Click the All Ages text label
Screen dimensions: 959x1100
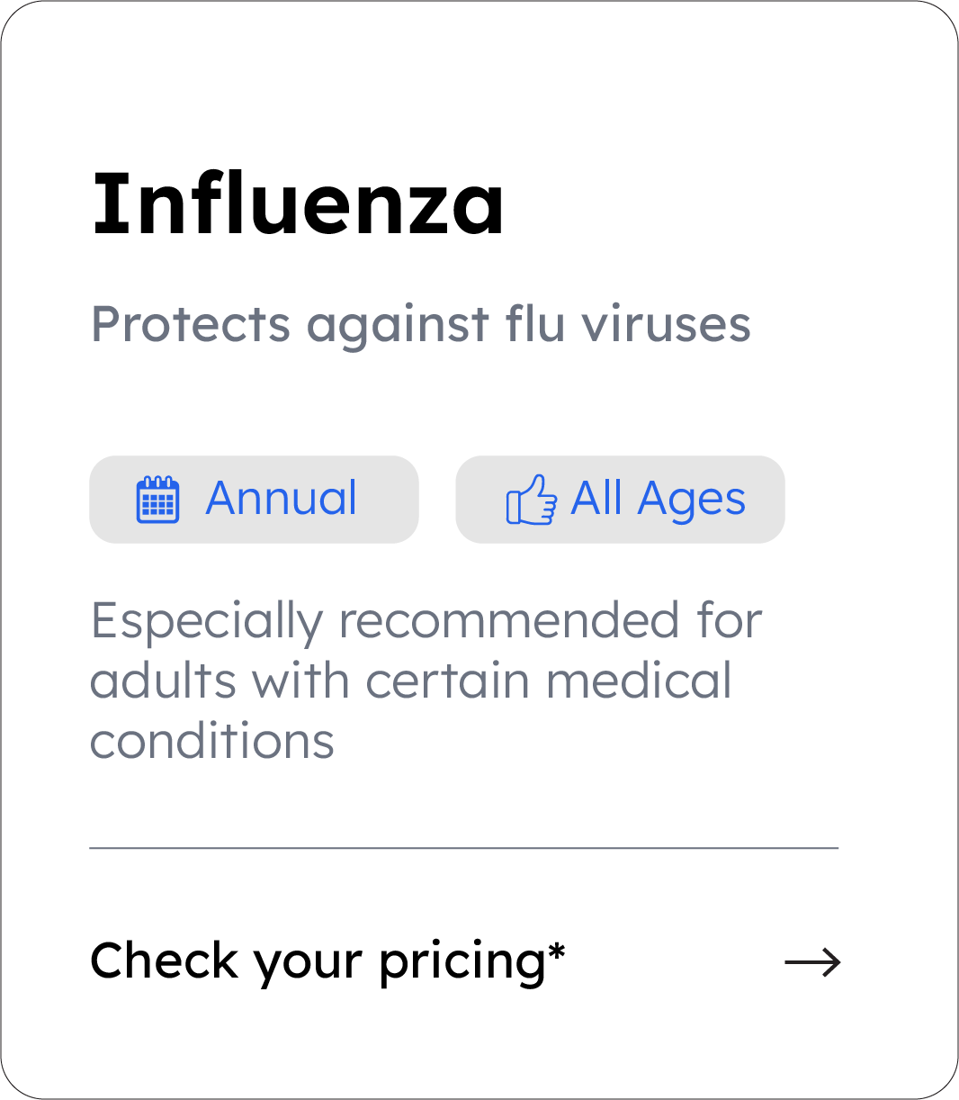click(x=658, y=499)
